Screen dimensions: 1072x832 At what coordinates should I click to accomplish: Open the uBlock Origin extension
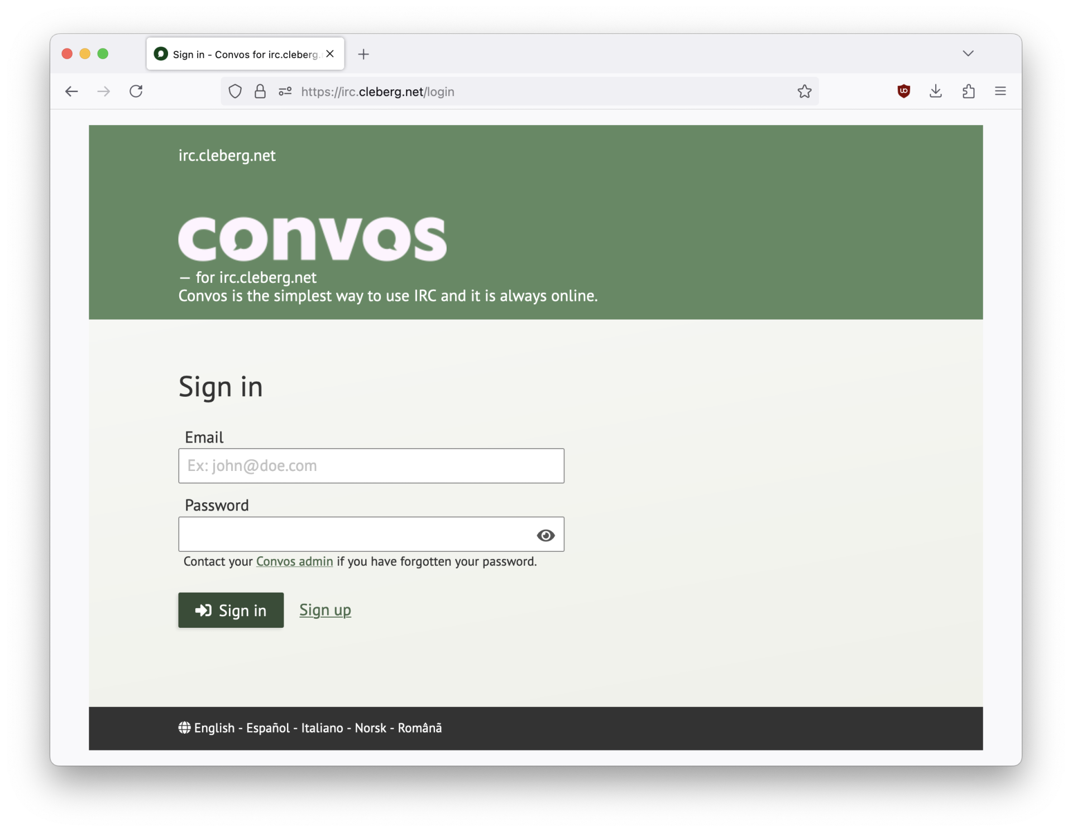903,91
